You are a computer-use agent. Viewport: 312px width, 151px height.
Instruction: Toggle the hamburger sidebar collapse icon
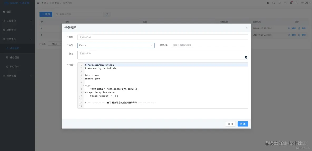pos(38,3)
